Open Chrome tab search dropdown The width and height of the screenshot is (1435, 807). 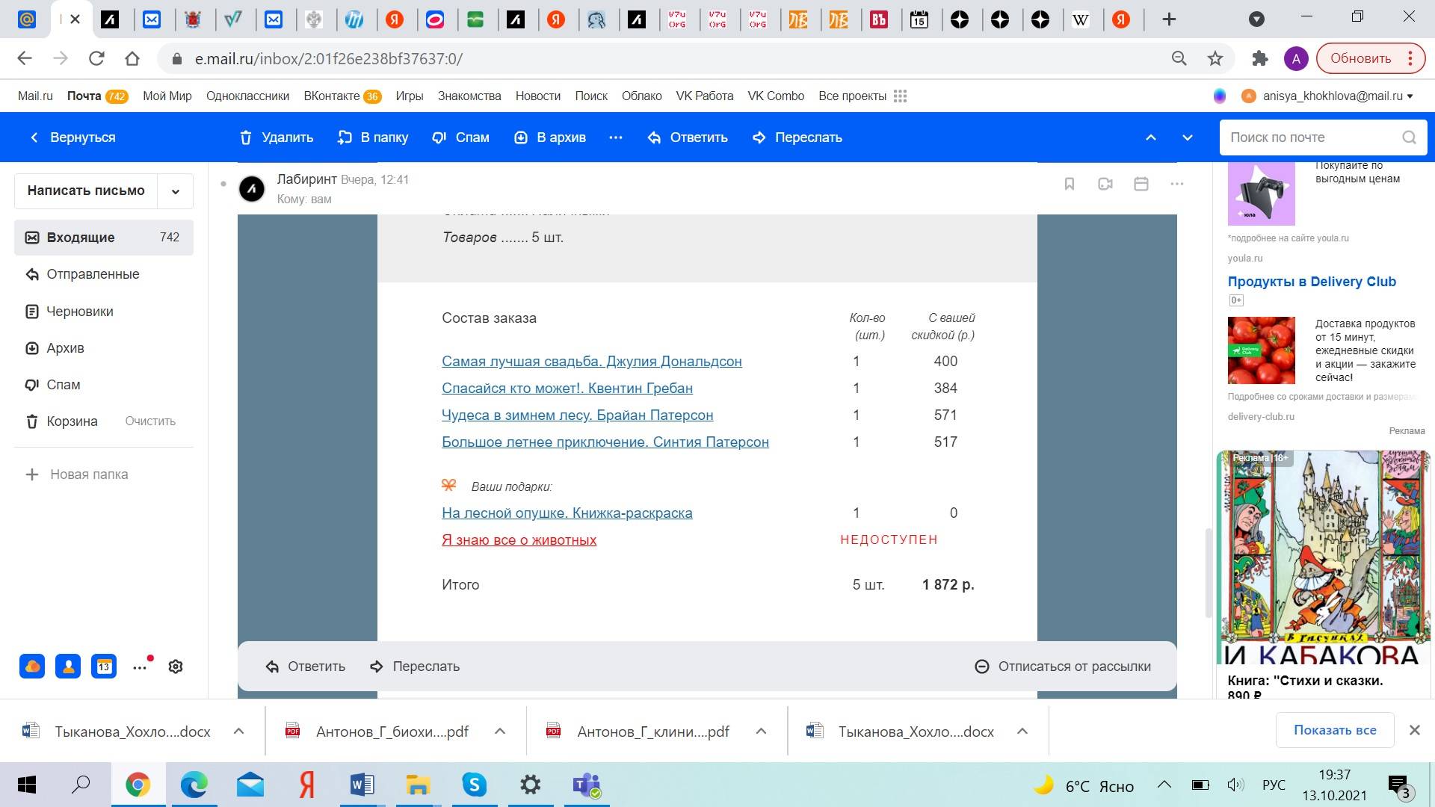tap(1257, 19)
